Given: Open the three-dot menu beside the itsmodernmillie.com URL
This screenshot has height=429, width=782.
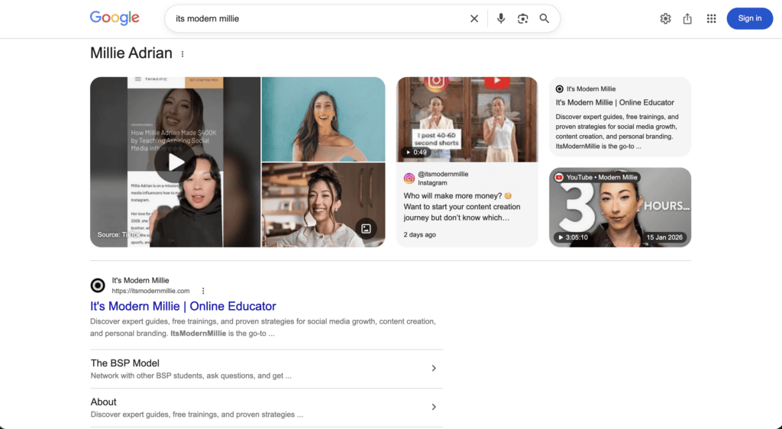Looking at the screenshot, I should (x=203, y=291).
